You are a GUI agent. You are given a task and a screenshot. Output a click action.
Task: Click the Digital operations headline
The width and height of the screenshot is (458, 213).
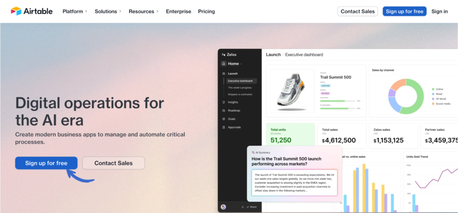coord(89,111)
